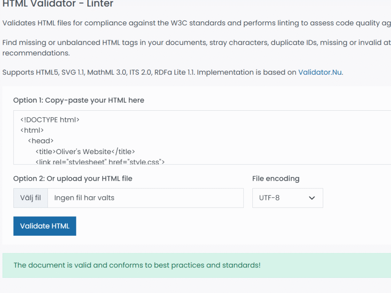
Task: Click the <head> tag line in the code
Action: click(40, 141)
